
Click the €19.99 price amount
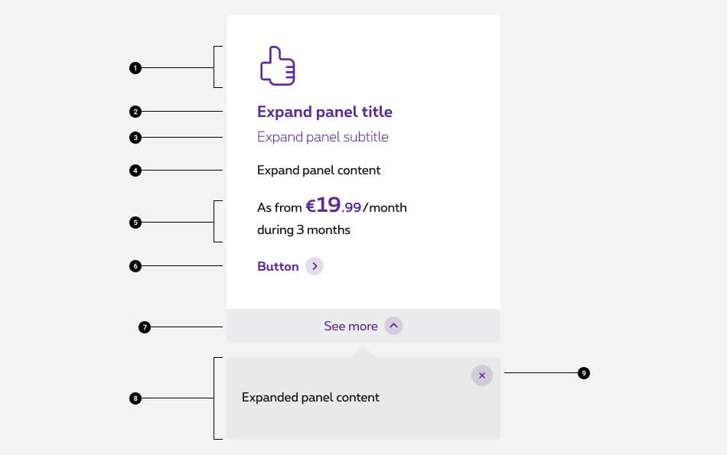pyautogui.click(x=333, y=206)
